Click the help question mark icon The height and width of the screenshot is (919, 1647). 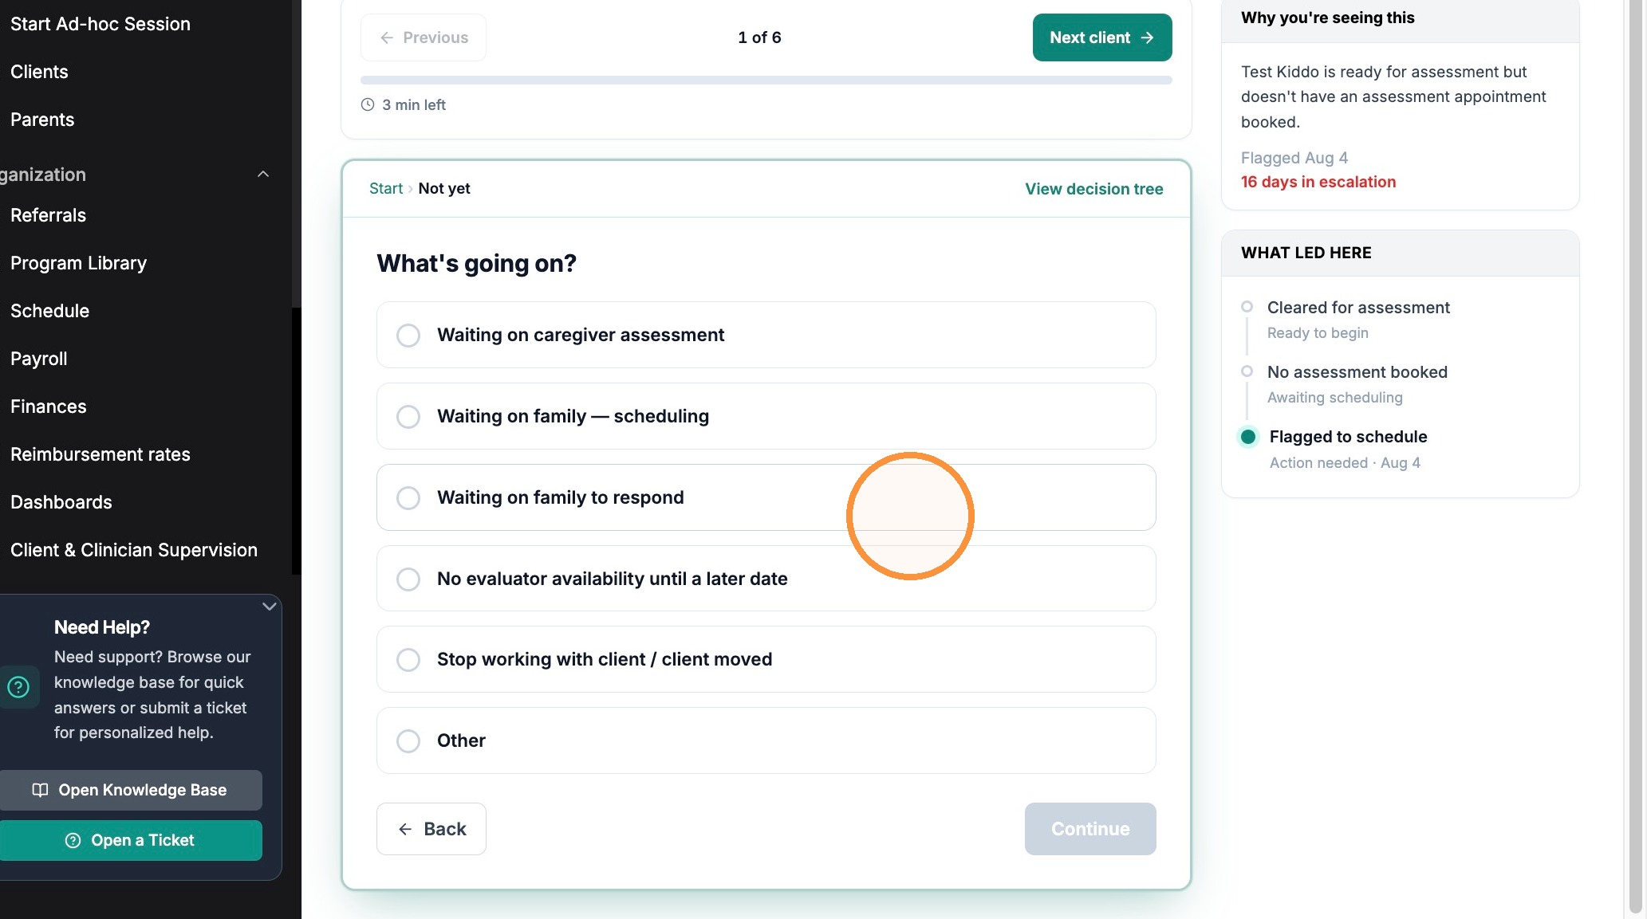click(18, 687)
